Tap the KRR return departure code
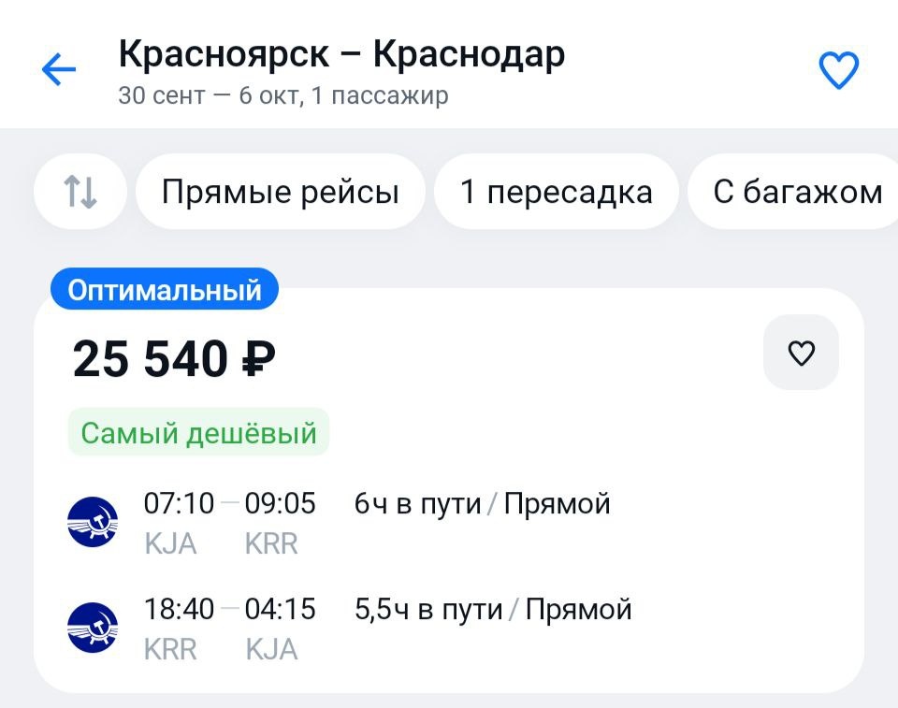The width and height of the screenshot is (898, 708). pyautogui.click(x=170, y=649)
